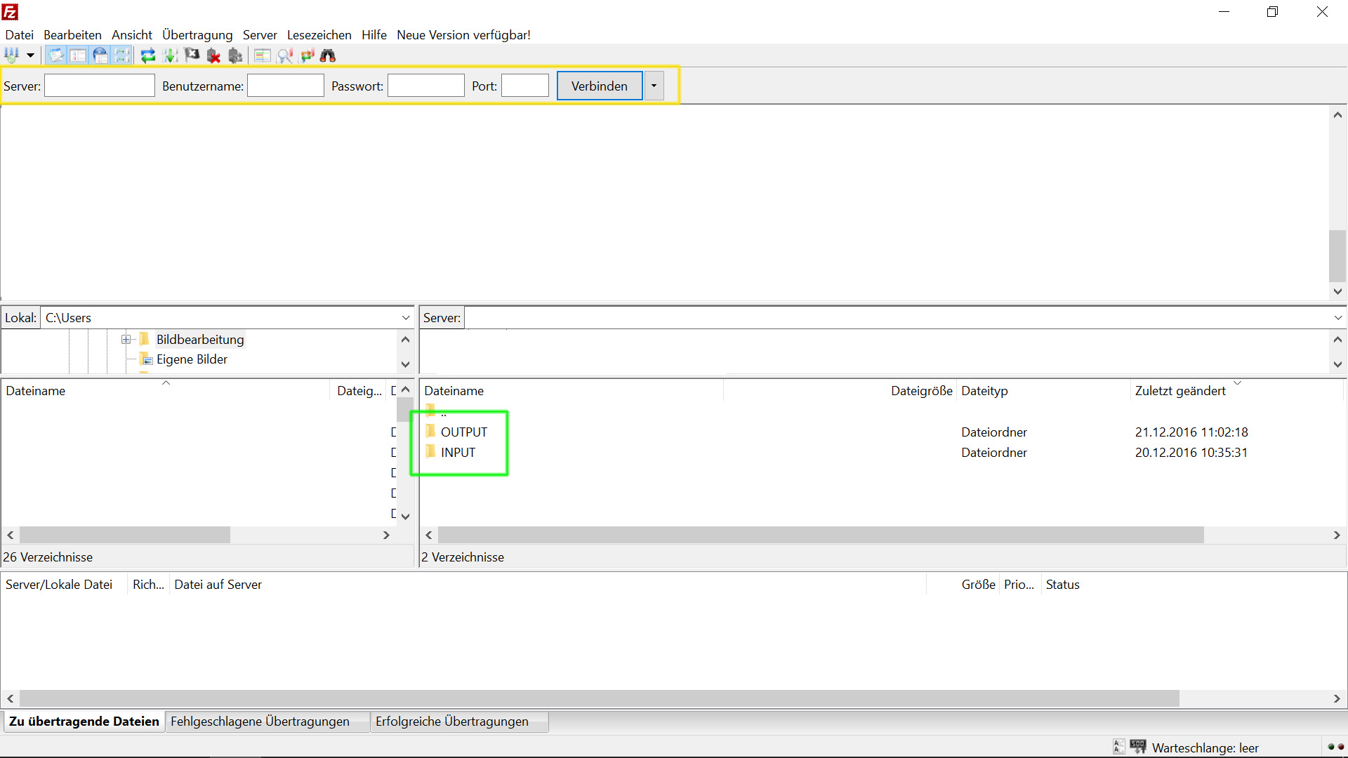Toggle the transfer queue panel

pyautogui.click(x=123, y=55)
